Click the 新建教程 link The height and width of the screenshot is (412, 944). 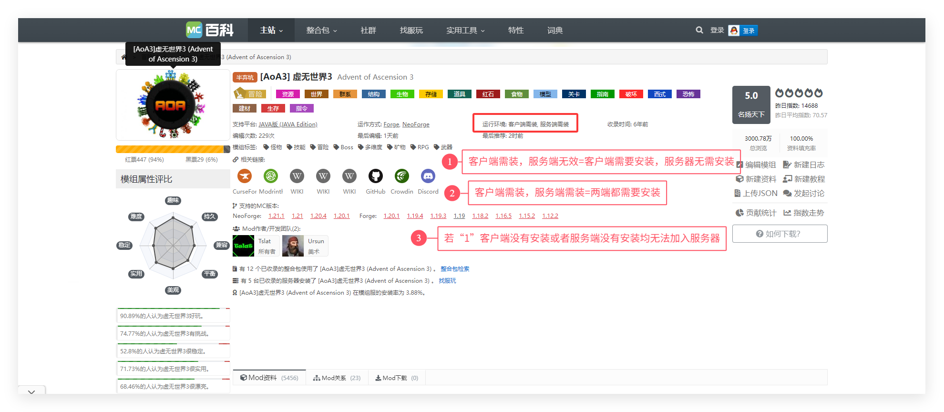[804, 179]
